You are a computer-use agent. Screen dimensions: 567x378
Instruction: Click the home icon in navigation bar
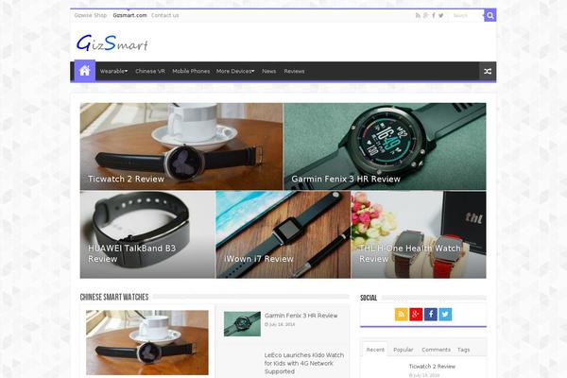(85, 71)
